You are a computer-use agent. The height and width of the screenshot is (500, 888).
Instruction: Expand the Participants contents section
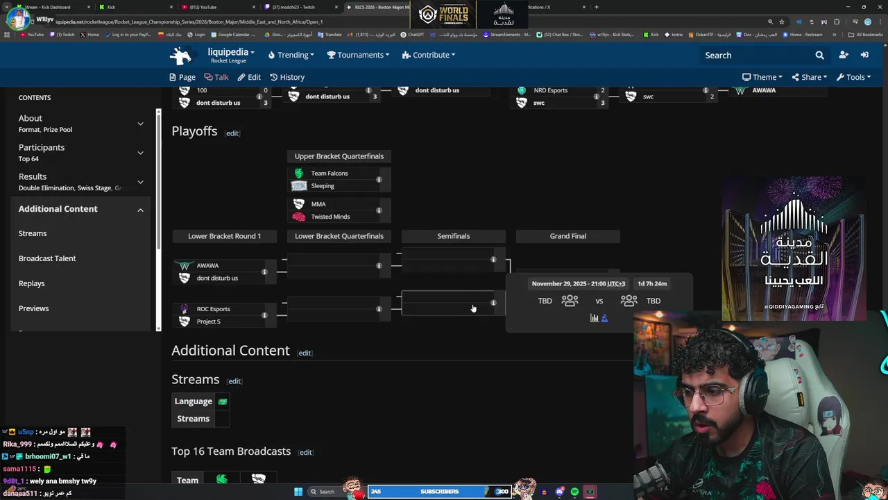pos(140,153)
